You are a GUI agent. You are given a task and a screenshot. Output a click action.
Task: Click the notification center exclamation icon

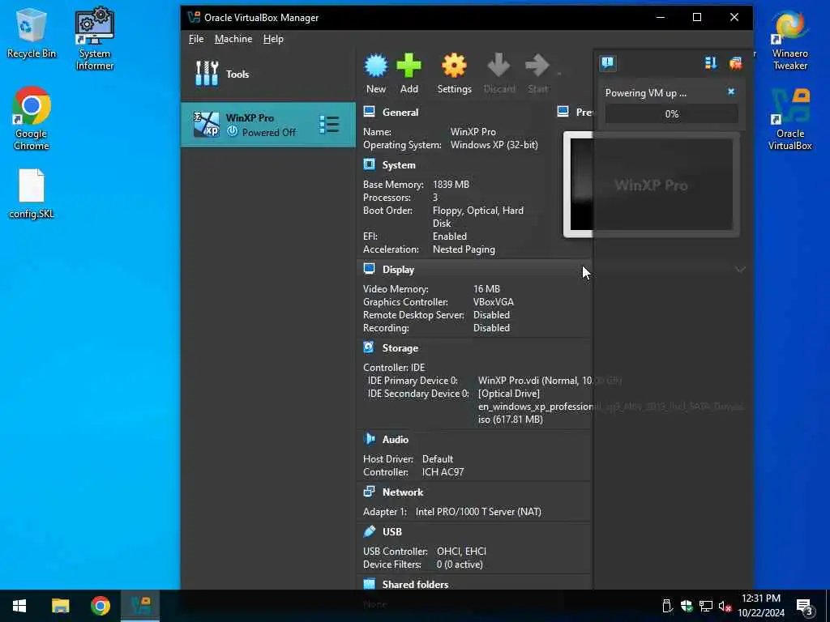pos(608,63)
